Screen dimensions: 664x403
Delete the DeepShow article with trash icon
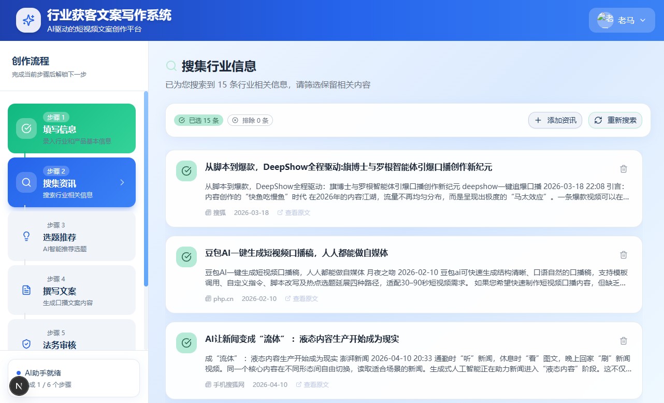pos(624,169)
